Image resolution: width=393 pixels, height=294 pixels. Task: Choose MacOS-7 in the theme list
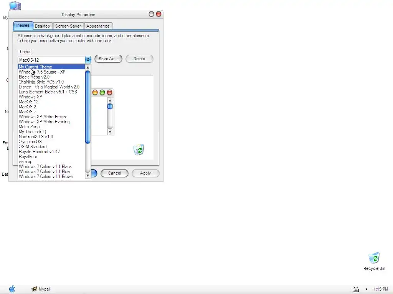[52, 112]
